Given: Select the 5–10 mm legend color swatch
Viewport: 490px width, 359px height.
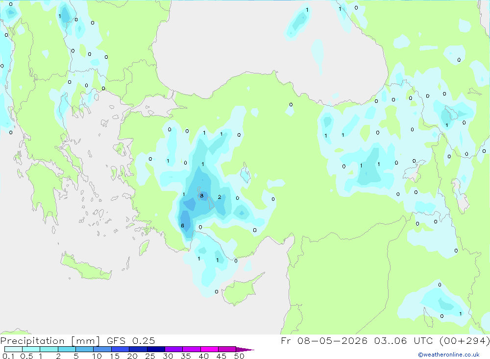Looking at the screenshot, I should click(84, 349).
